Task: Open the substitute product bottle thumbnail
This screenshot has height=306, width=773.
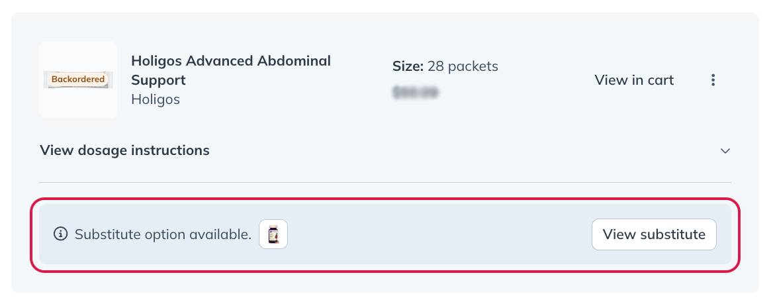Action: tap(273, 234)
